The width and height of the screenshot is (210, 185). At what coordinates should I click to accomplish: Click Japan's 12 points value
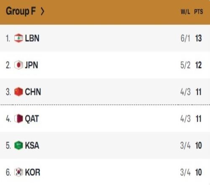click(199, 65)
